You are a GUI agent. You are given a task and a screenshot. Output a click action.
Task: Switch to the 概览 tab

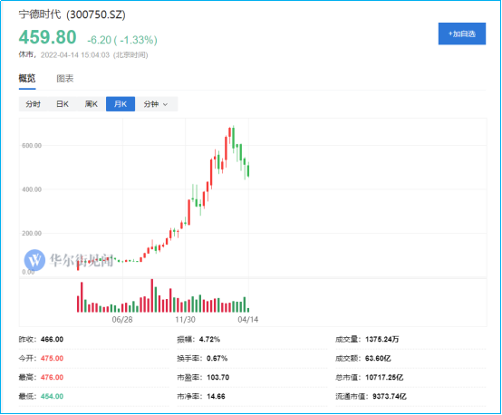click(x=27, y=79)
